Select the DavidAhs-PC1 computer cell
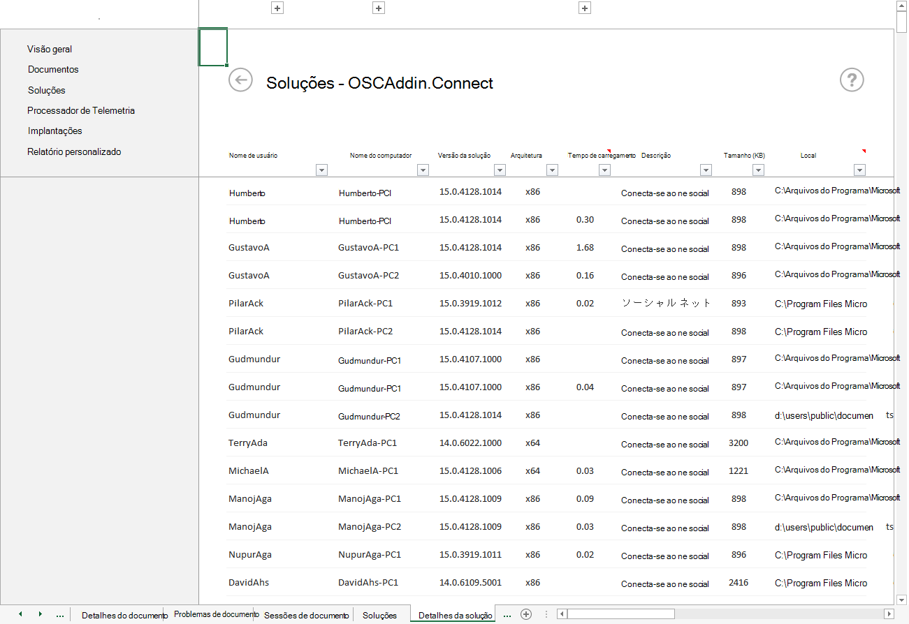The width and height of the screenshot is (909, 624). pos(368,583)
